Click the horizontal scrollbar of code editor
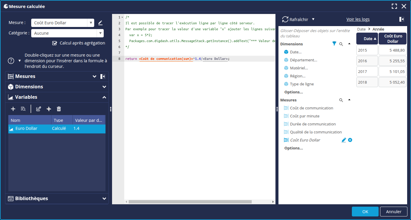The width and height of the screenshot is (411, 220). coord(190,202)
